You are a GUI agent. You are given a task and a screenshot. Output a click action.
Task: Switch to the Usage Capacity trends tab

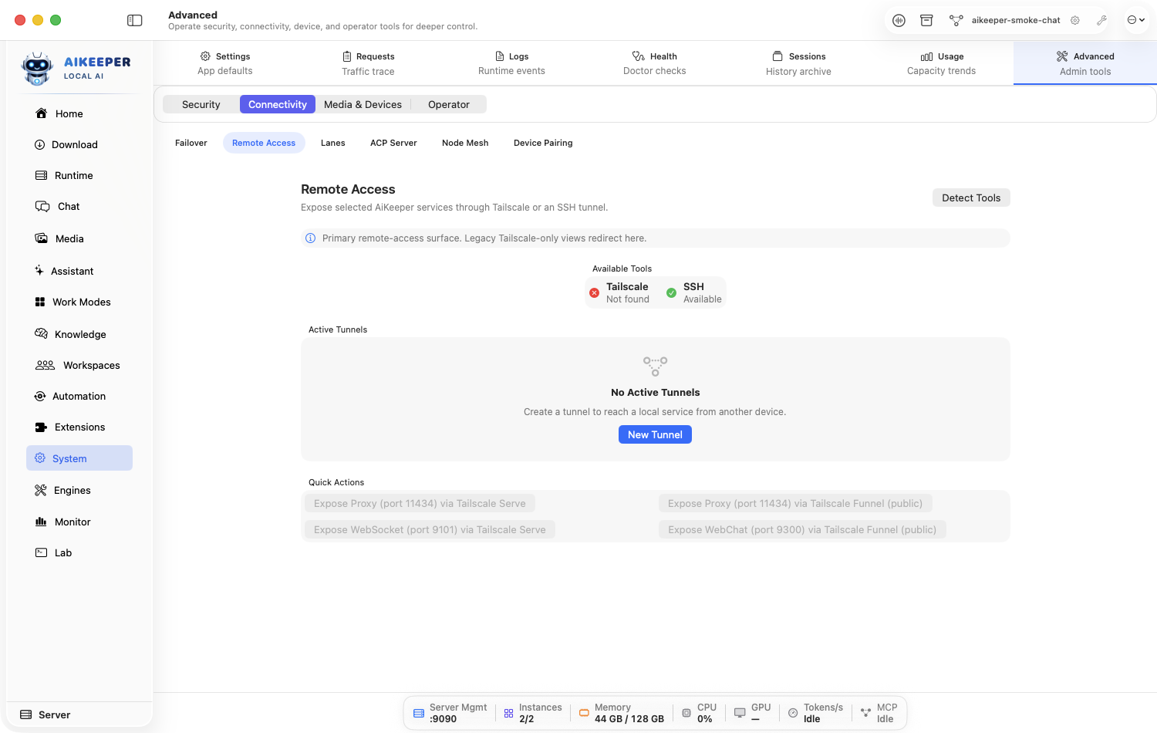pos(942,63)
